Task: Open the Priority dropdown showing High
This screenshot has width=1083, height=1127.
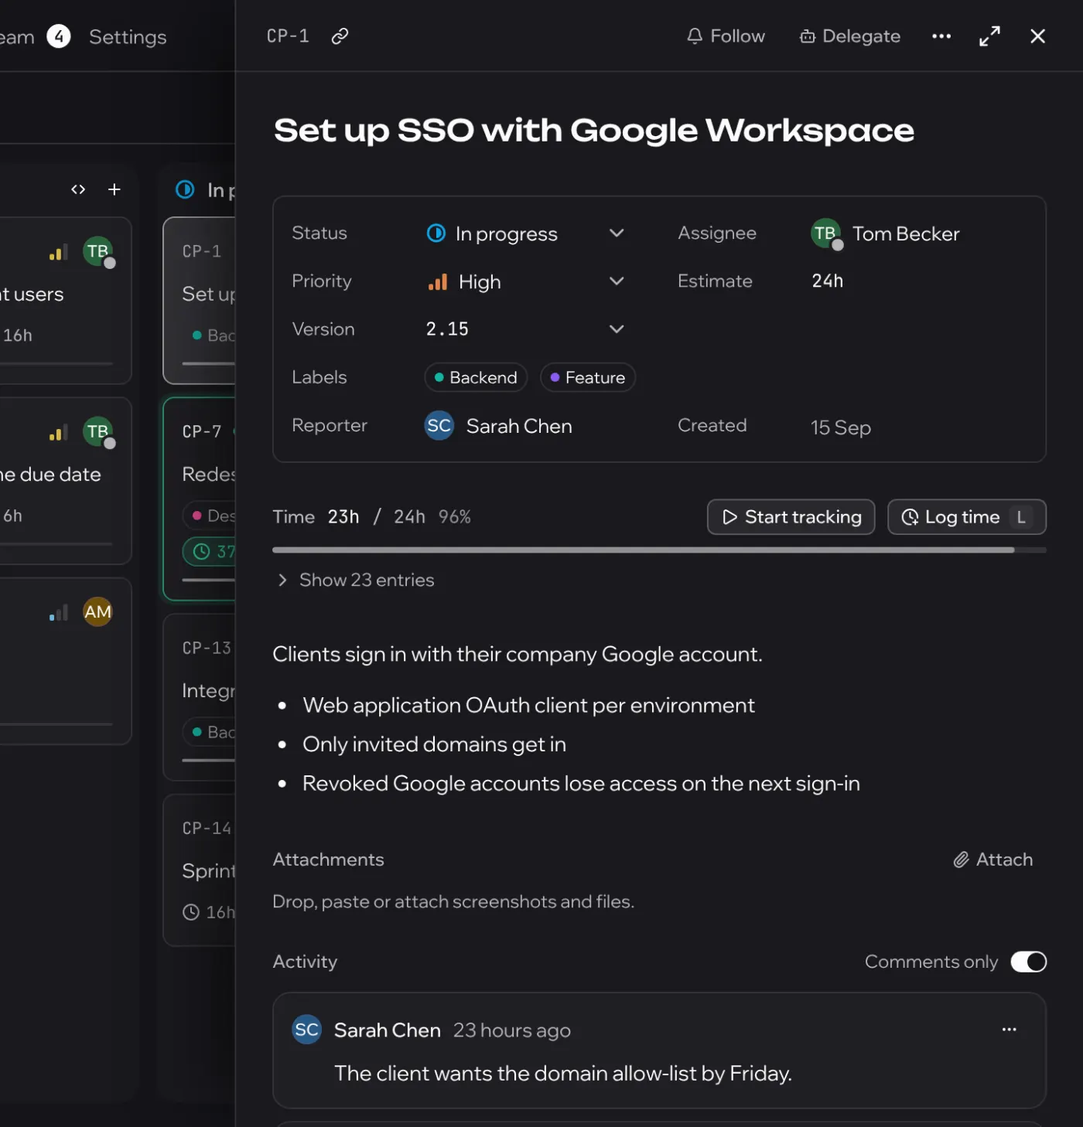Action: 525,281
